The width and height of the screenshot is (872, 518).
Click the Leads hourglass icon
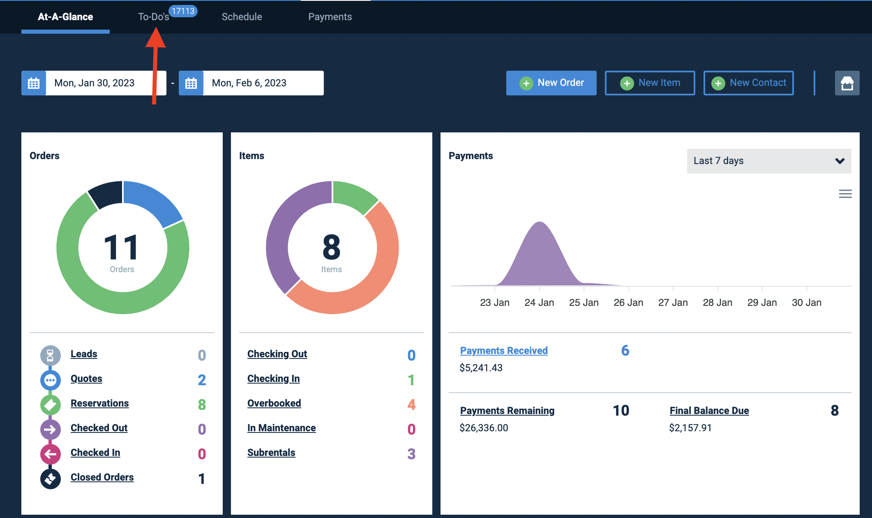click(50, 355)
